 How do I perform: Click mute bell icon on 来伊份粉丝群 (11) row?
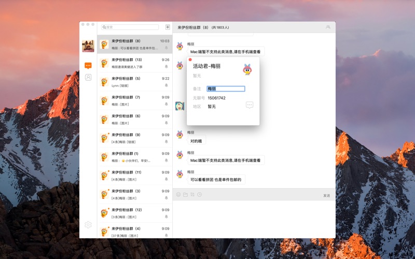[167, 179]
